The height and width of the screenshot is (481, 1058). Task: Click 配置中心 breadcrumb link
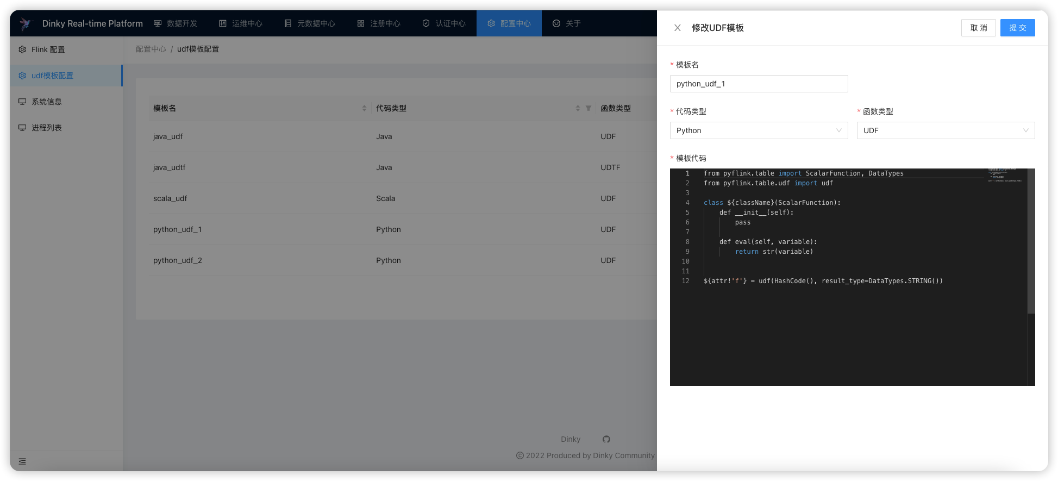(x=151, y=49)
